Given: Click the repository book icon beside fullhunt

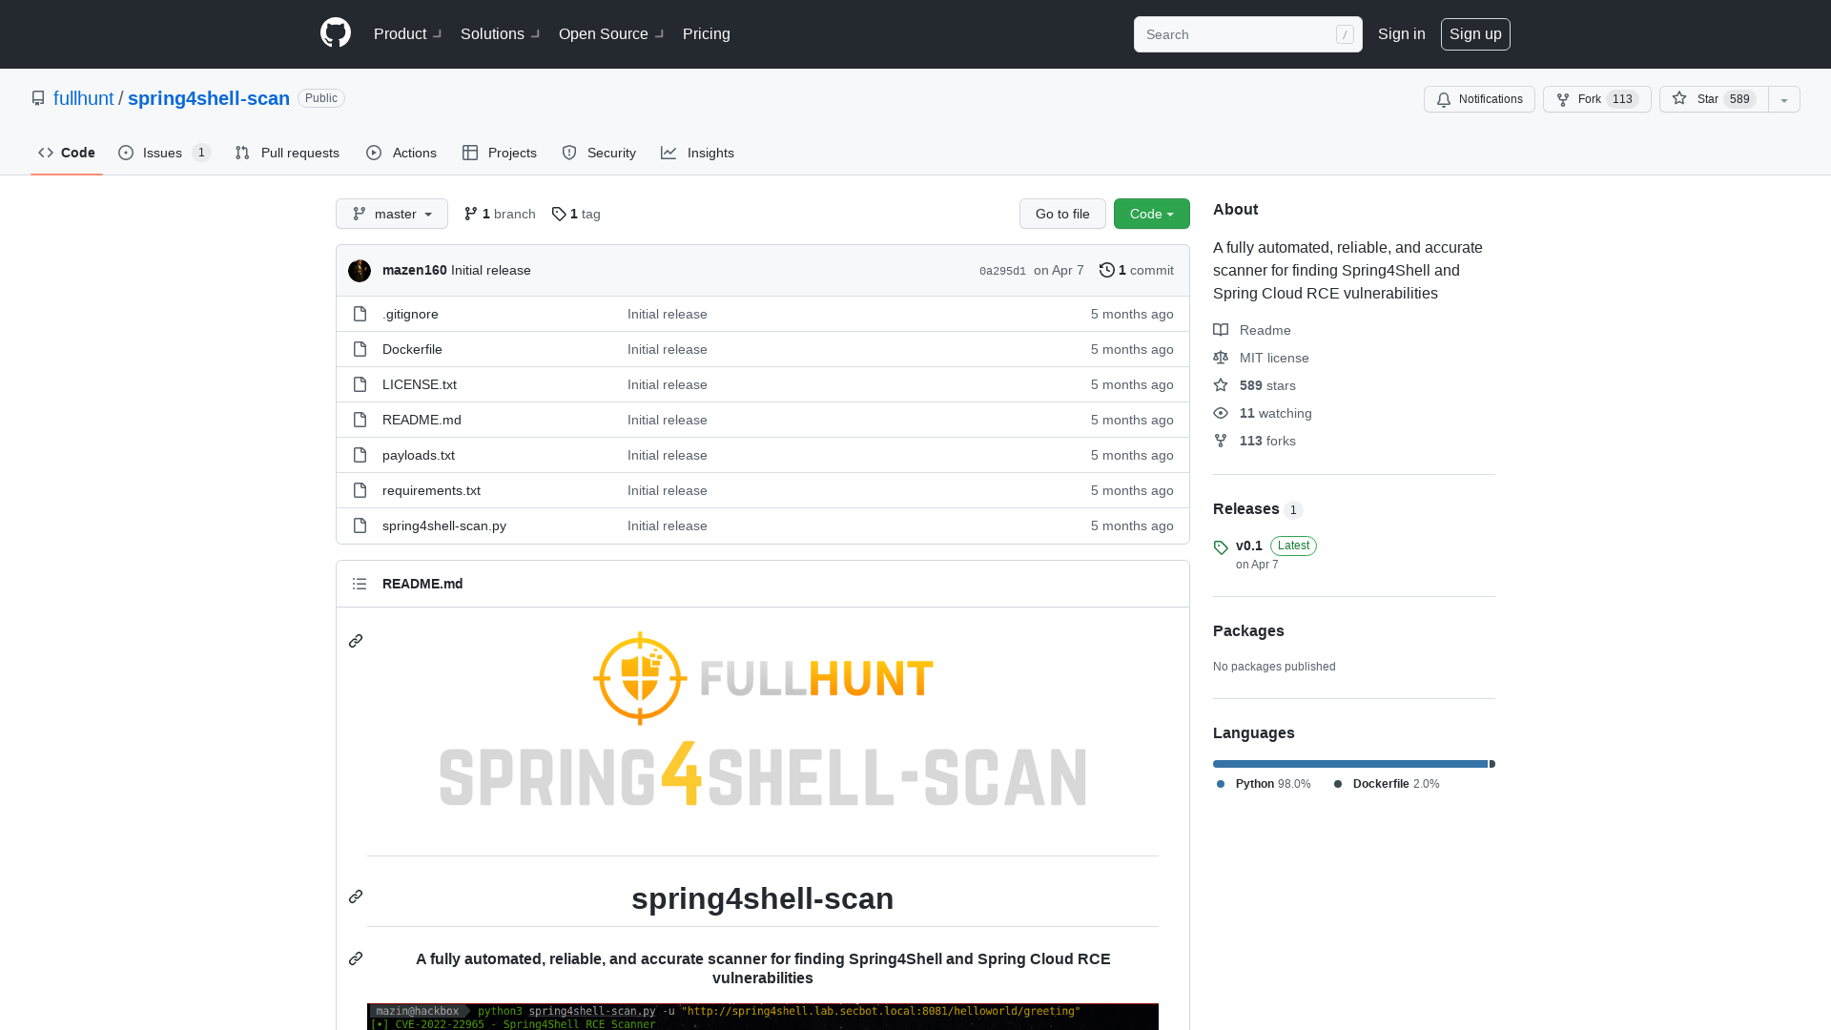Looking at the screenshot, I should 38,98.
